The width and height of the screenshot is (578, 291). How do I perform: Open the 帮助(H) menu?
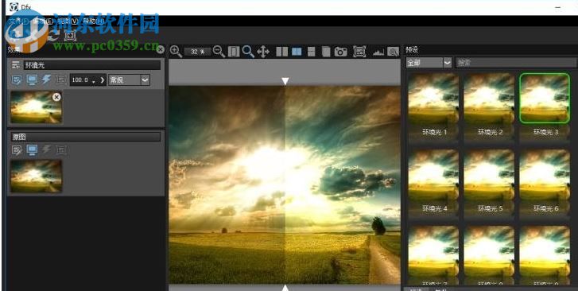[94, 21]
